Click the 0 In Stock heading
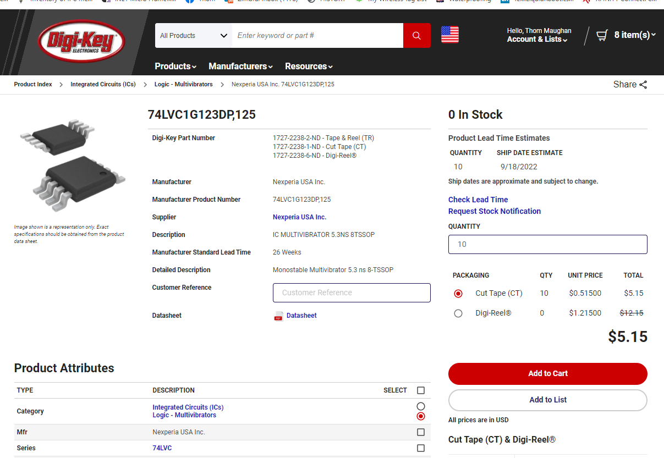The height and width of the screenshot is (458, 664). (475, 115)
